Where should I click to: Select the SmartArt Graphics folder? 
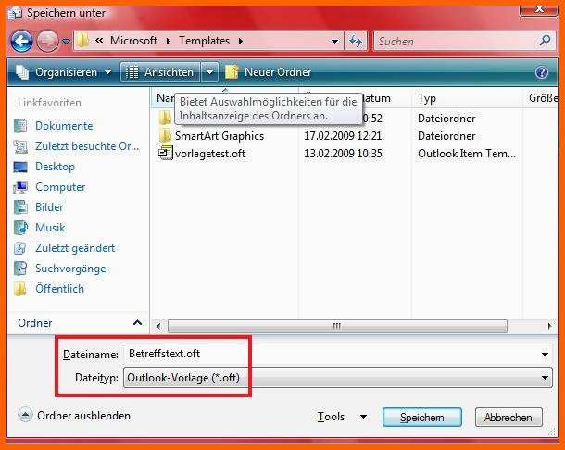click(220, 136)
